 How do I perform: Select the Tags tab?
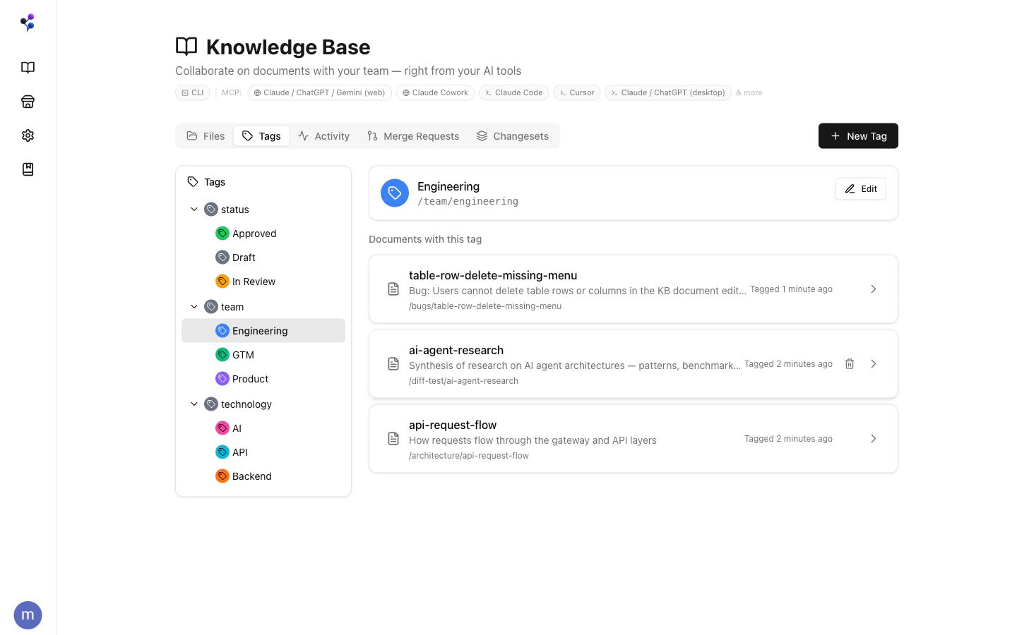pyautogui.click(x=261, y=136)
